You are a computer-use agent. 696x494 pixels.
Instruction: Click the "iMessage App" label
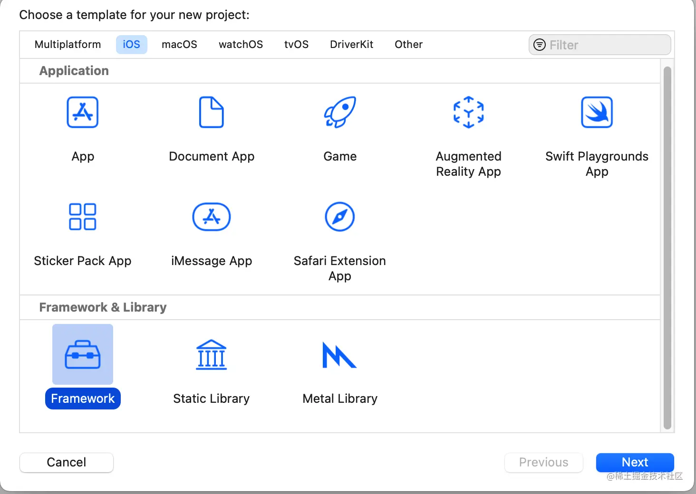(212, 261)
